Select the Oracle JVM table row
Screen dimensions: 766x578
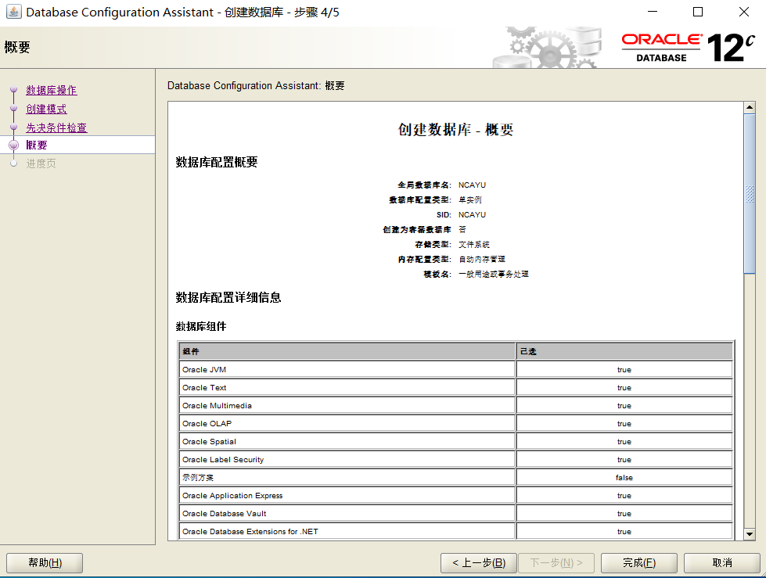click(456, 369)
